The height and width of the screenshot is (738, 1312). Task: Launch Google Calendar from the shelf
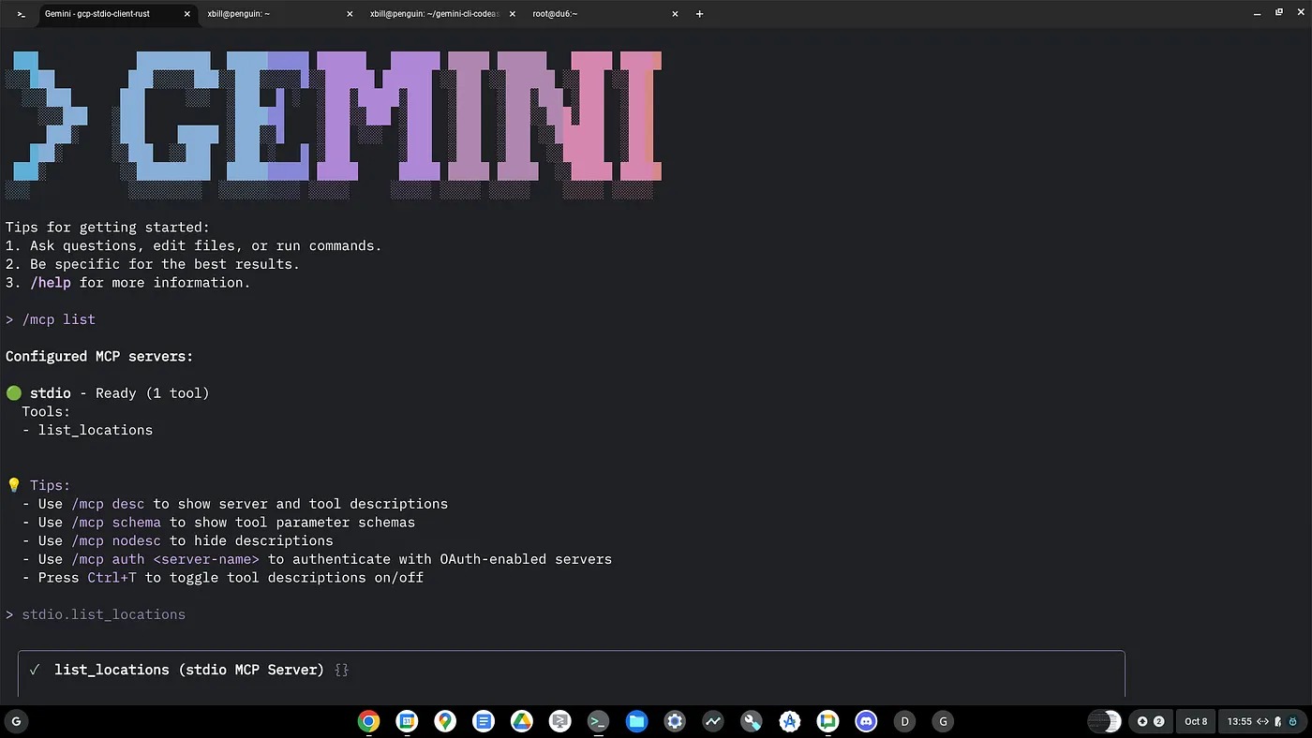point(407,721)
